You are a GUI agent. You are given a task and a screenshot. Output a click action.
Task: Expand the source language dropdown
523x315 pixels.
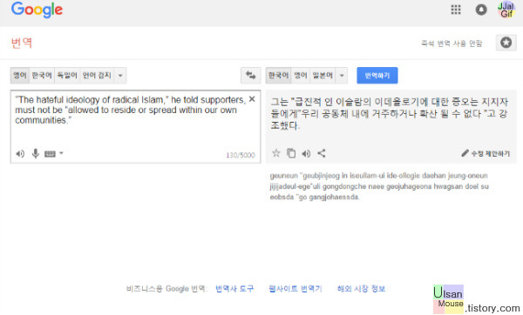120,75
